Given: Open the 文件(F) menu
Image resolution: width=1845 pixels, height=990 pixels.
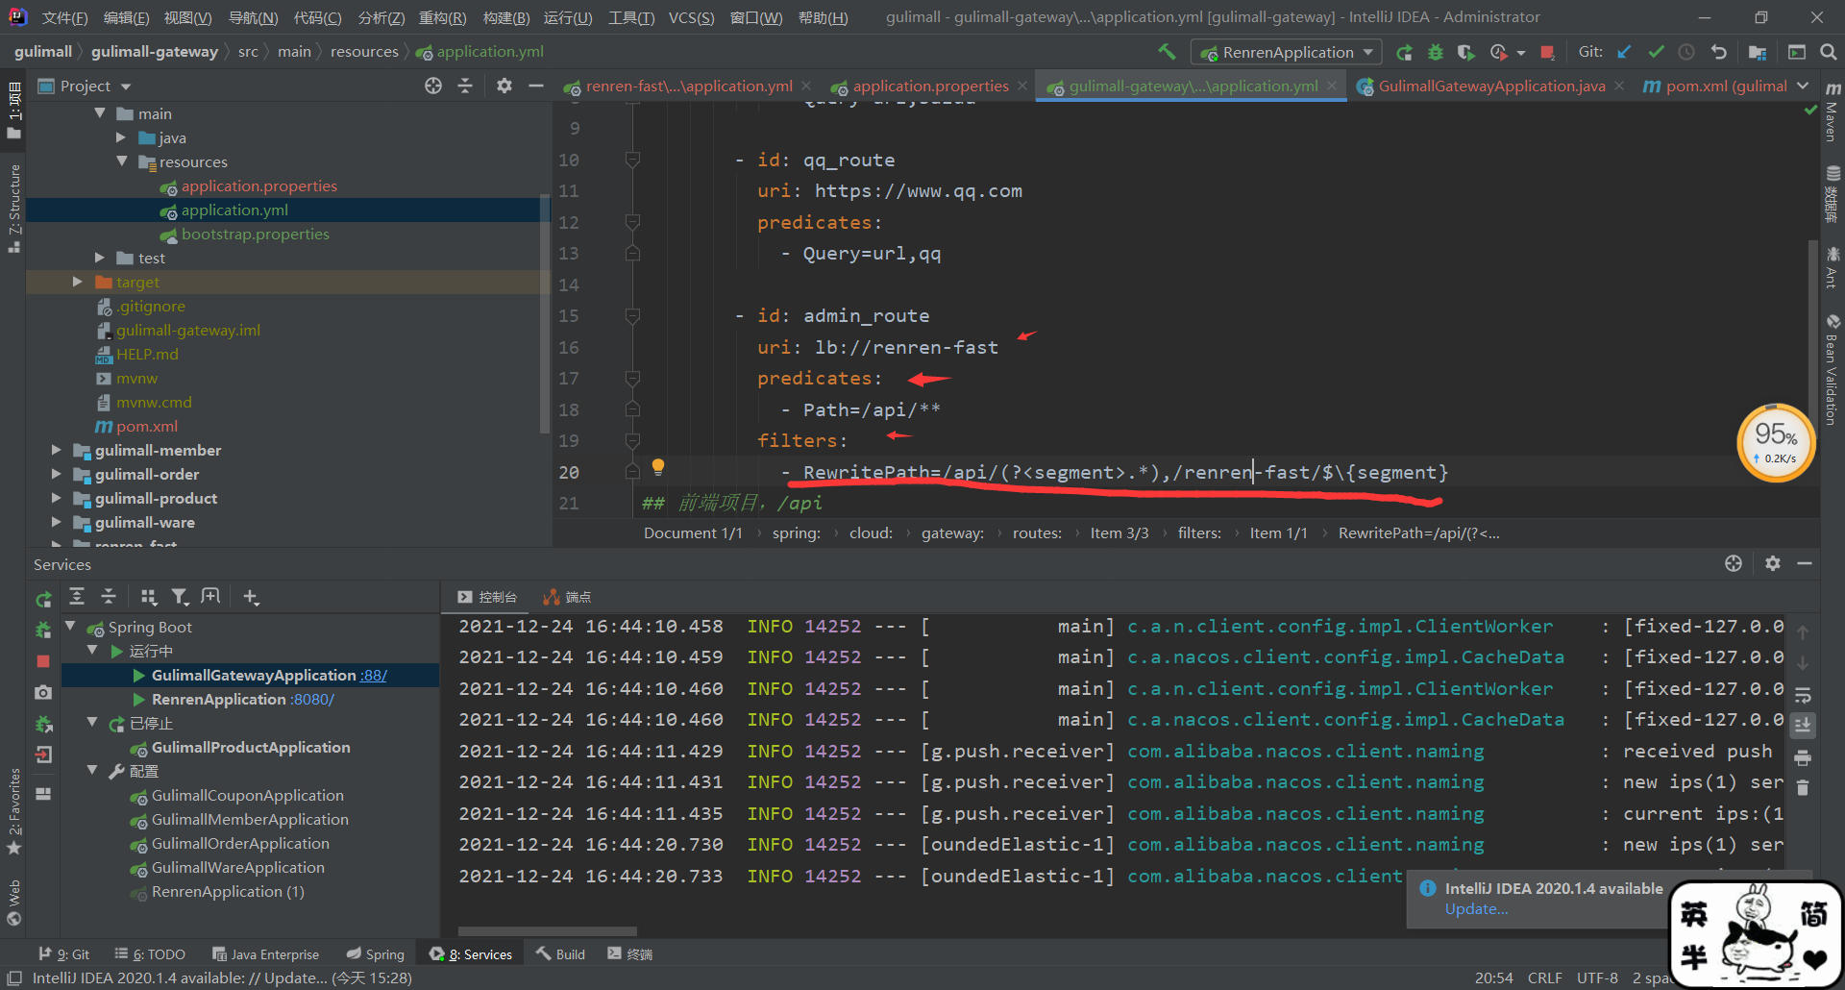Looking at the screenshot, I should [64, 17].
